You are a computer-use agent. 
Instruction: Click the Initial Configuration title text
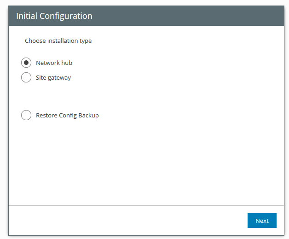(x=54, y=16)
